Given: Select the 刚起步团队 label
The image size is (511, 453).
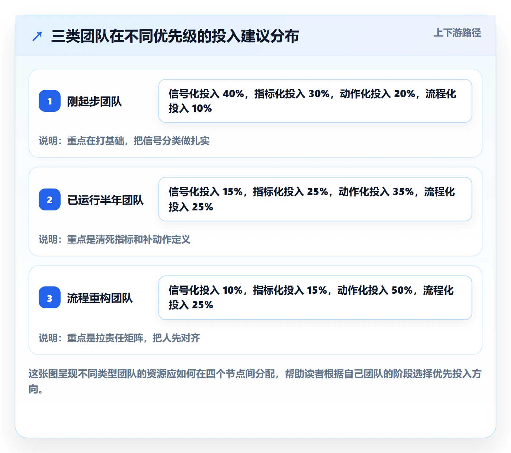Looking at the screenshot, I should point(94,101).
